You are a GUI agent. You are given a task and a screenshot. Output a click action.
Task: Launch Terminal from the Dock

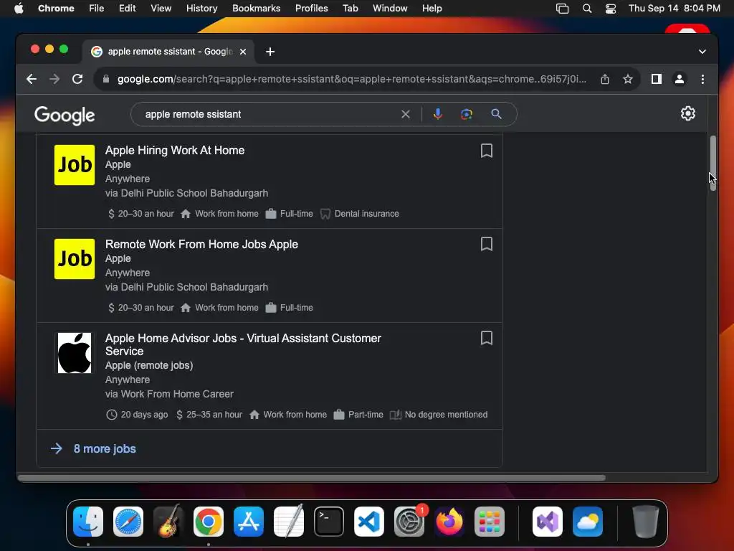[x=328, y=522]
